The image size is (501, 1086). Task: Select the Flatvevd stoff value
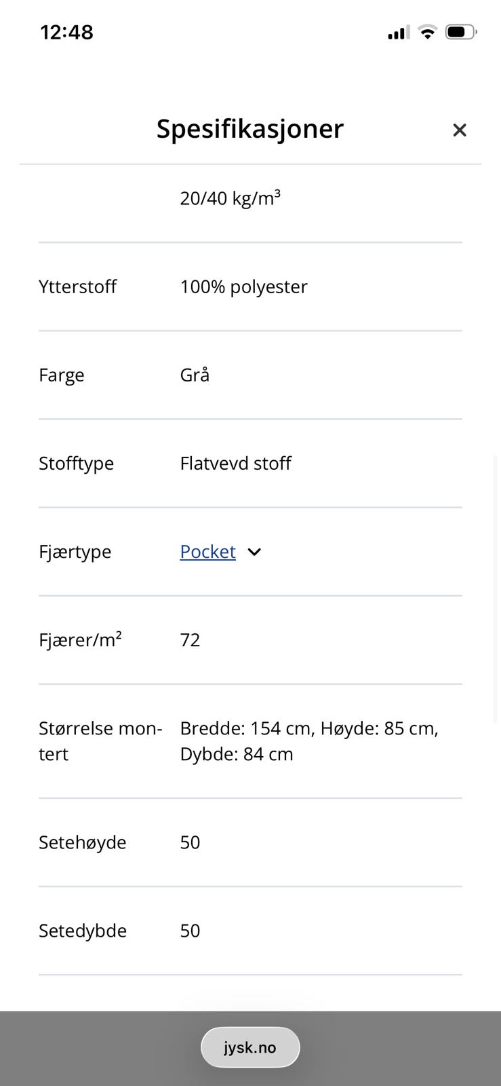[x=235, y=464]
